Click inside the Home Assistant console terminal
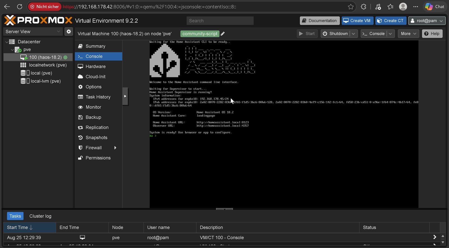 tap(284, 124)
